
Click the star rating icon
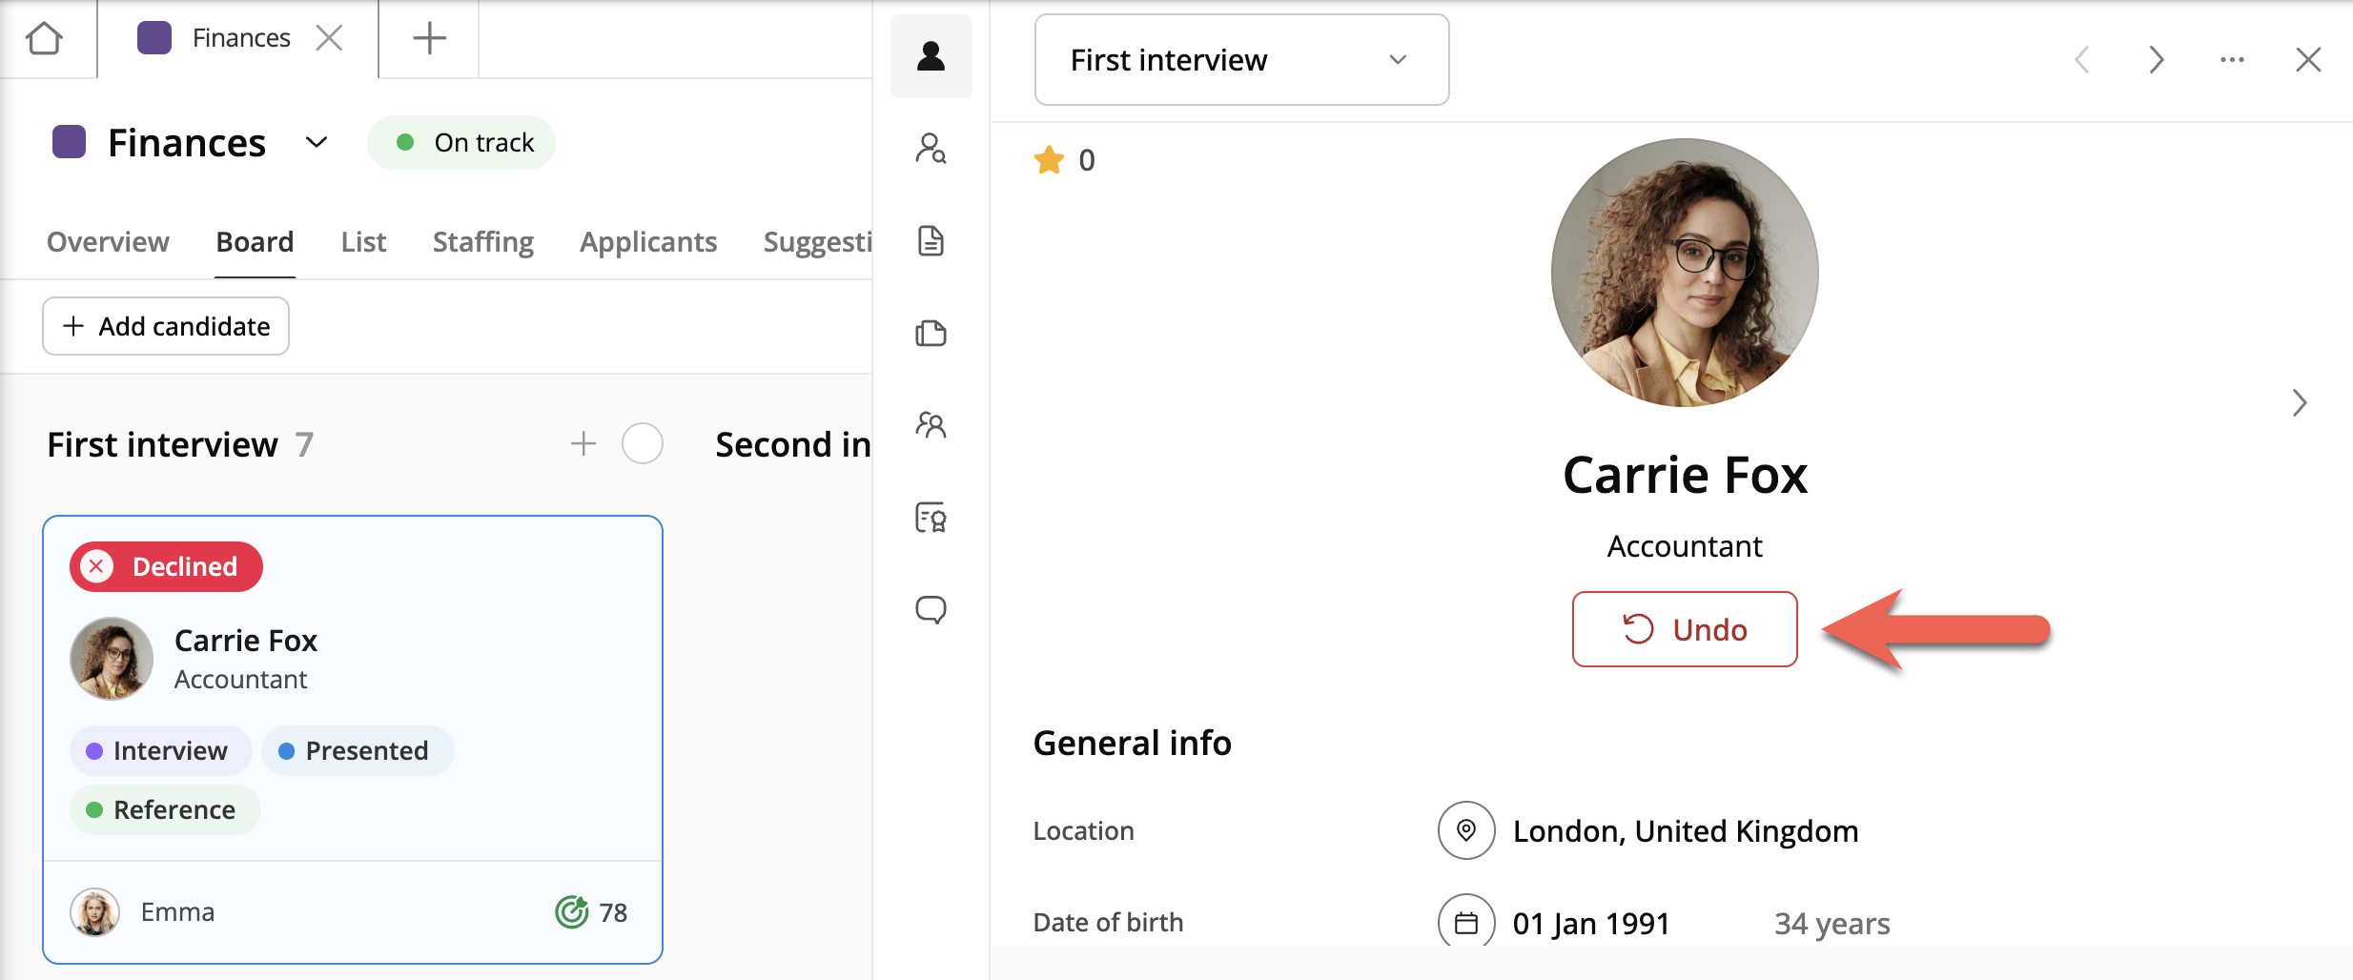[1049, 160]
